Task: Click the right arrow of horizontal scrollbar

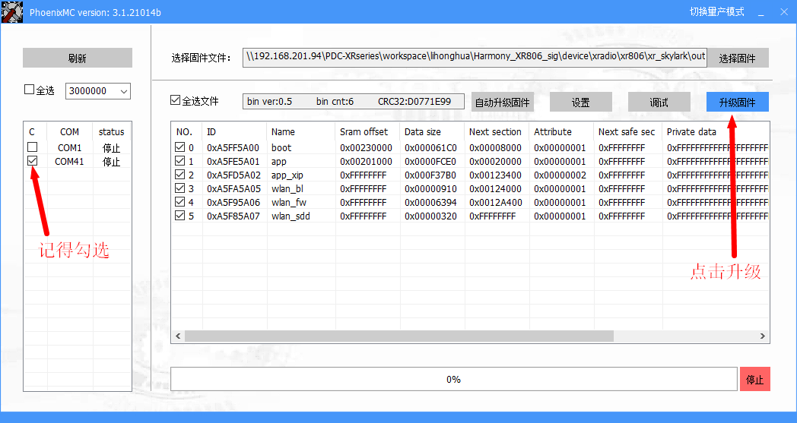Action: tap(764, 336)
